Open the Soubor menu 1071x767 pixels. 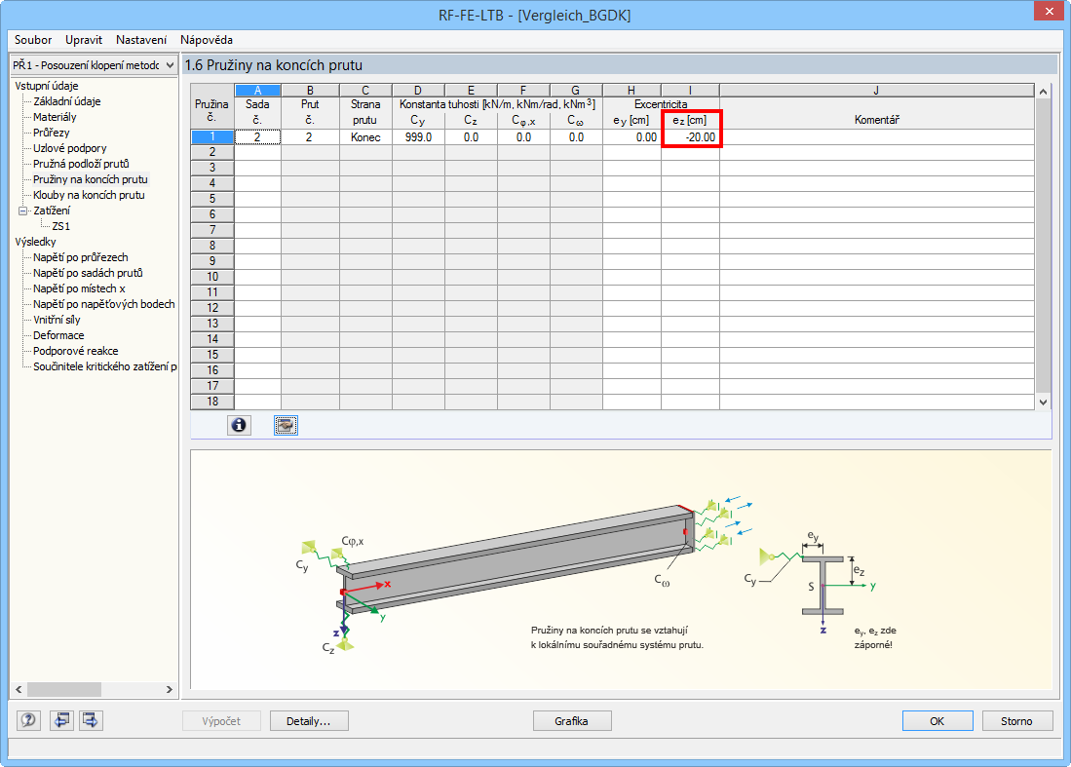pos(33,40)
